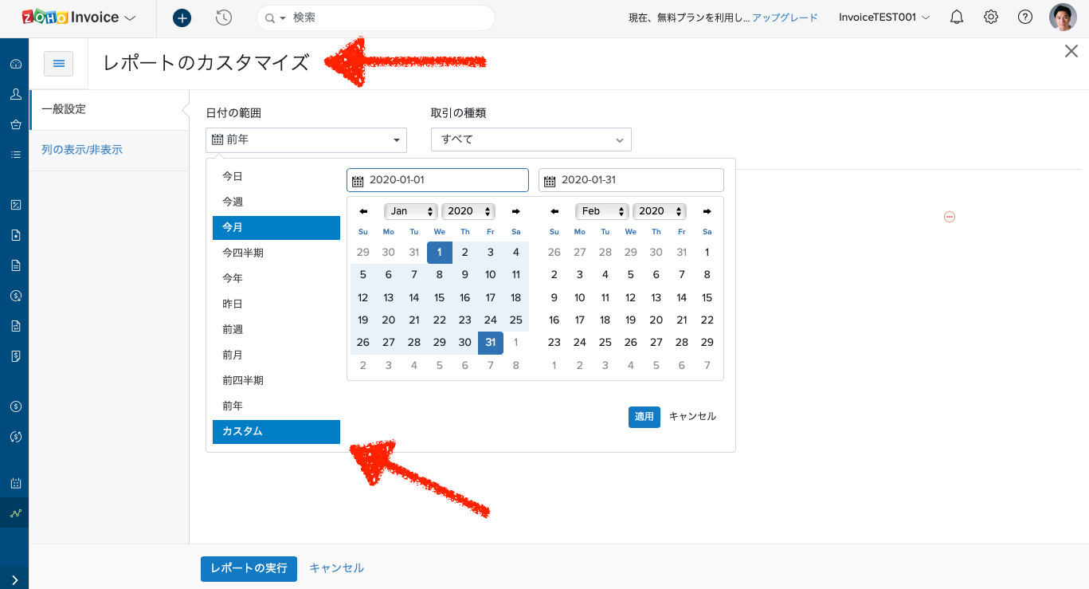Choose 前月 date range
The width and height of the screenshot is (1089, 589).
point(276,355)
